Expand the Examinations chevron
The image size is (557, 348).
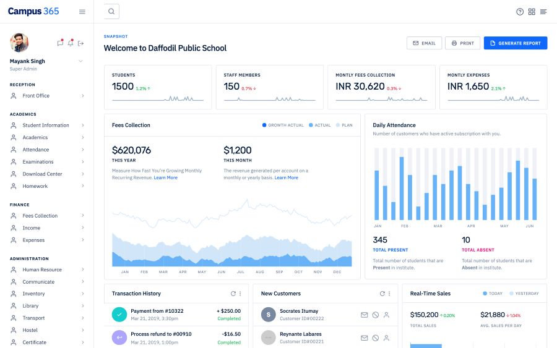click(x=83, y=162)
